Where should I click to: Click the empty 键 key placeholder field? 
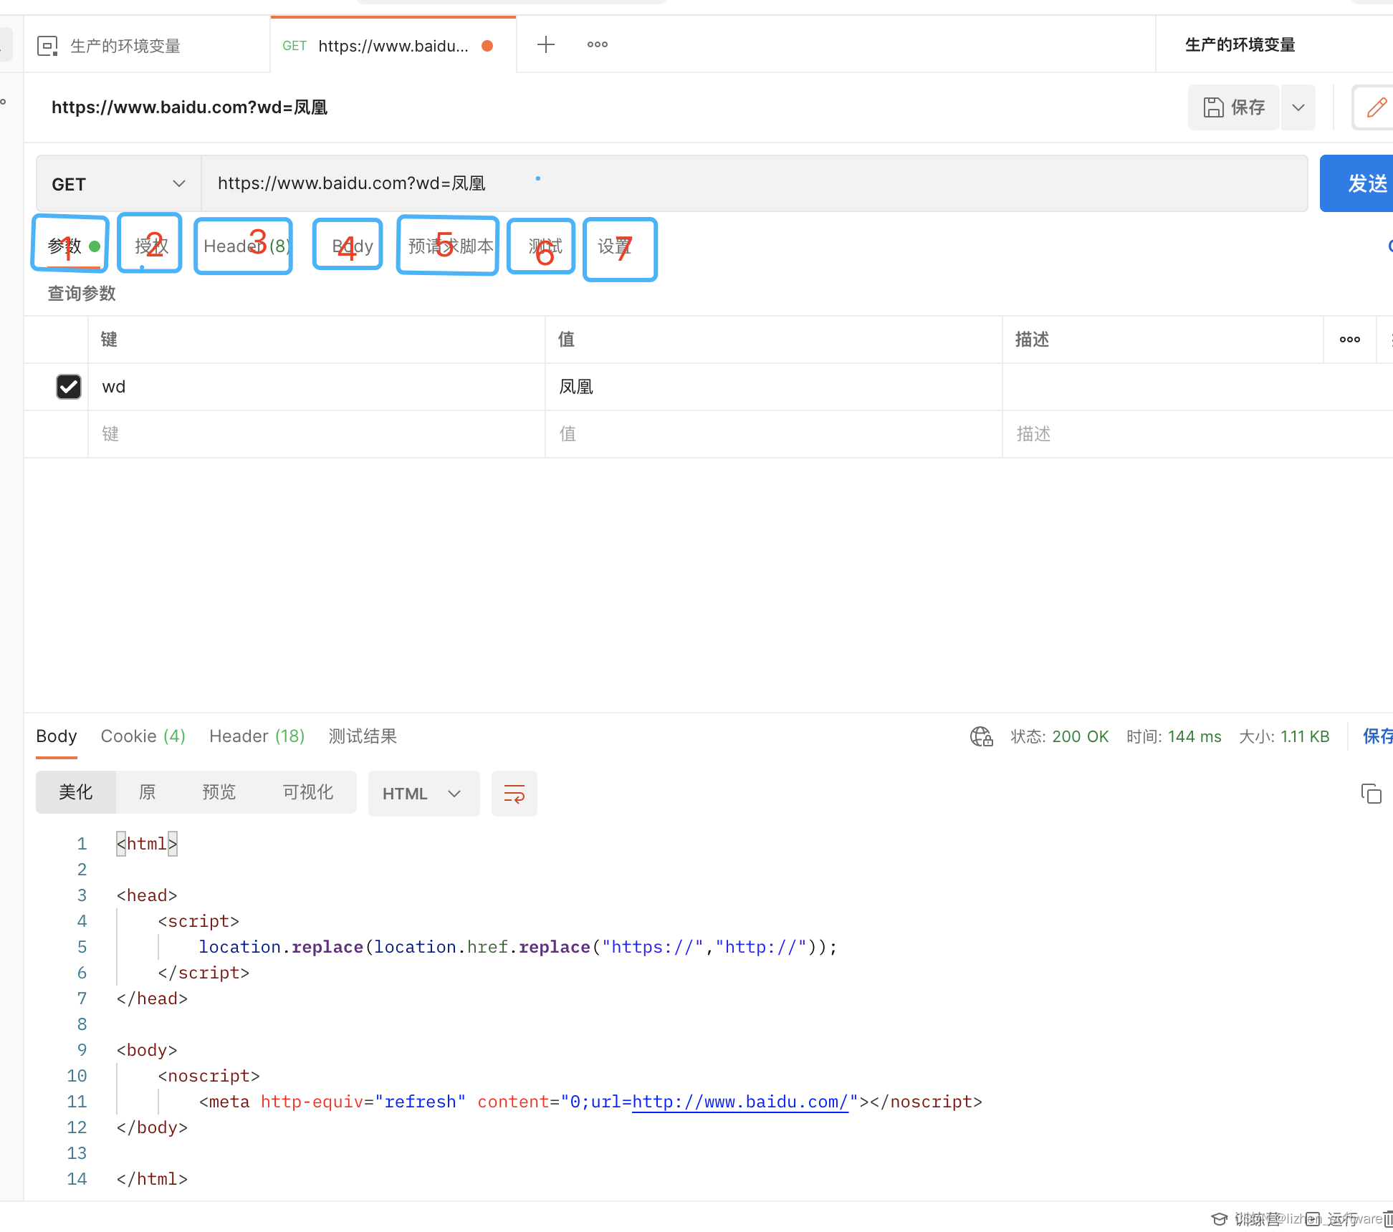(317, 434)
